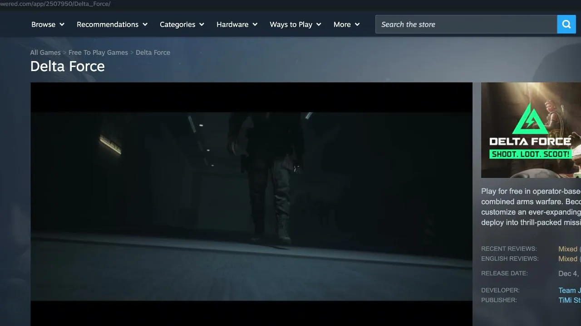Image resolution: width=581 pixels, height=326 pixels.
Task: Expand the Browse dropdown chevron
Action: tap(62, 24)
